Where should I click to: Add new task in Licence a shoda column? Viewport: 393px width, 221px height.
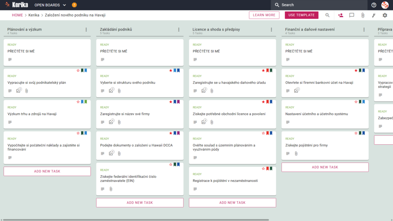tap(232, 203)
